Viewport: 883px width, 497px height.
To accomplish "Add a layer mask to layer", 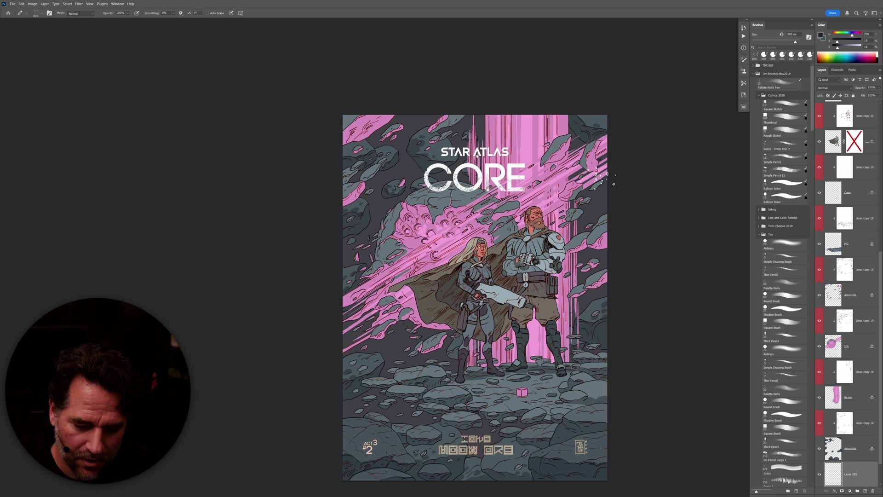I will point(842,491).
